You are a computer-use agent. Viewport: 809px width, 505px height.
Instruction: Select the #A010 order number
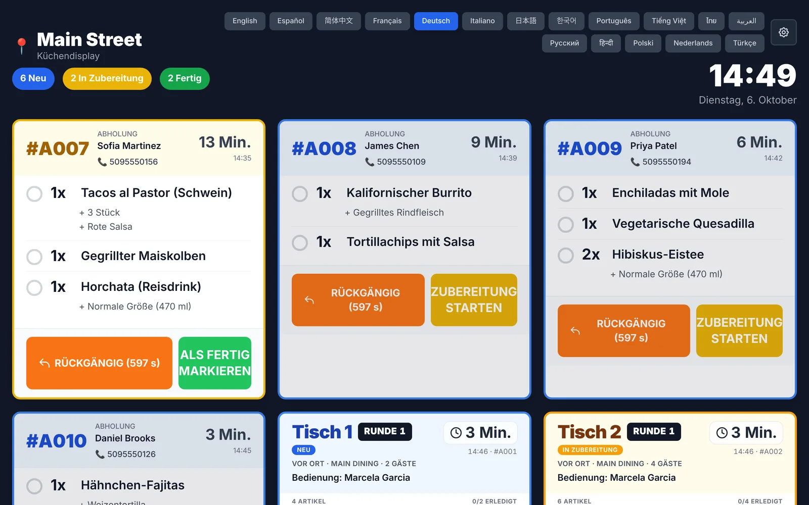(x=57, y=441)
